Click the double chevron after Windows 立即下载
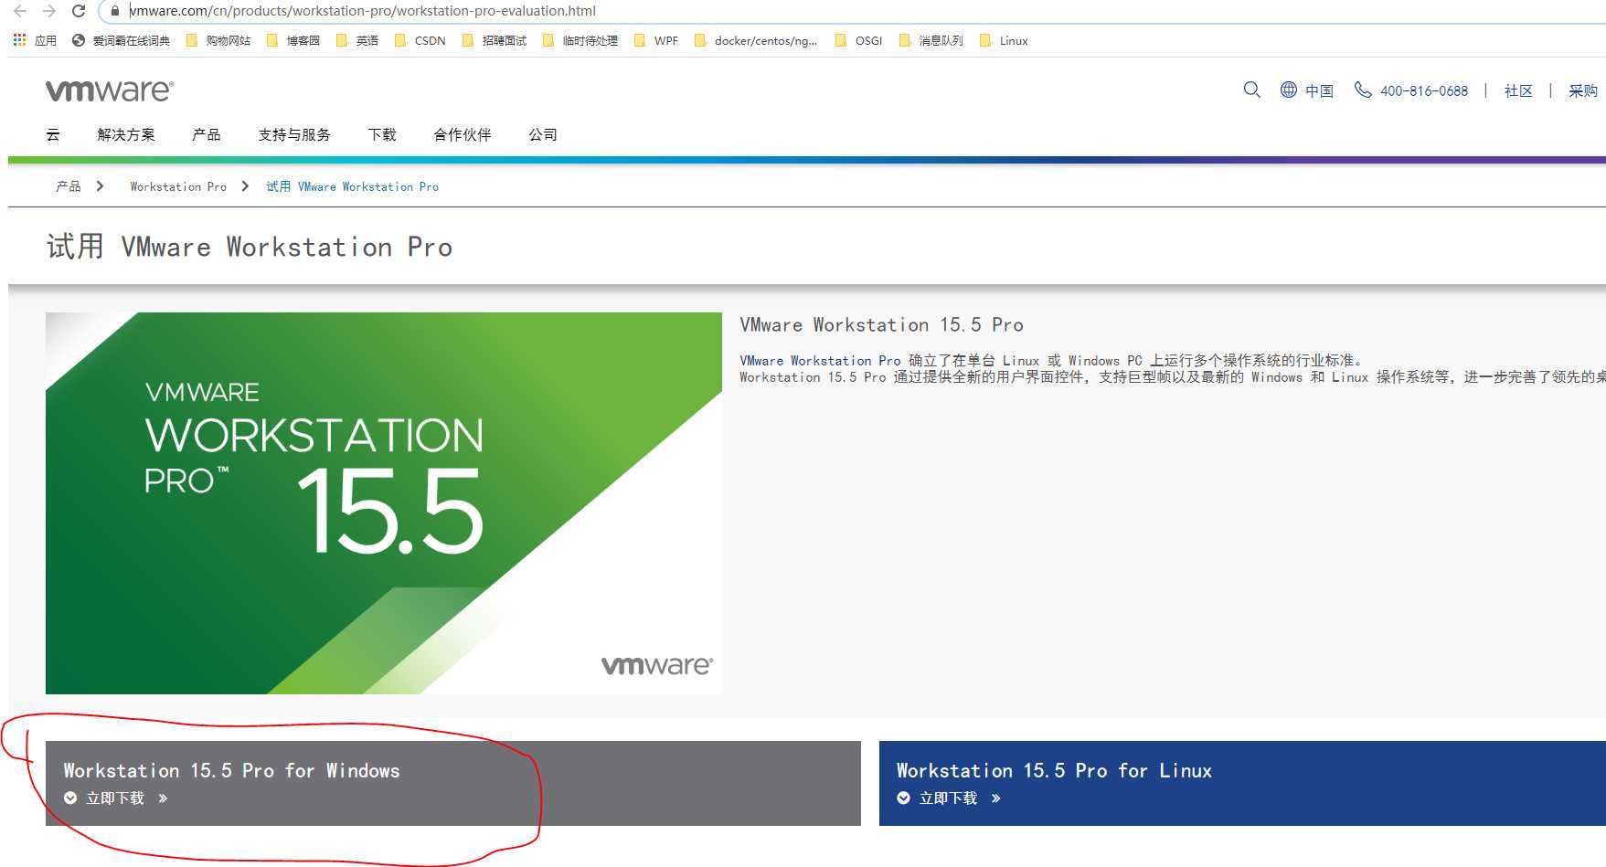The image size is (1606, 867). pos(163,798)
